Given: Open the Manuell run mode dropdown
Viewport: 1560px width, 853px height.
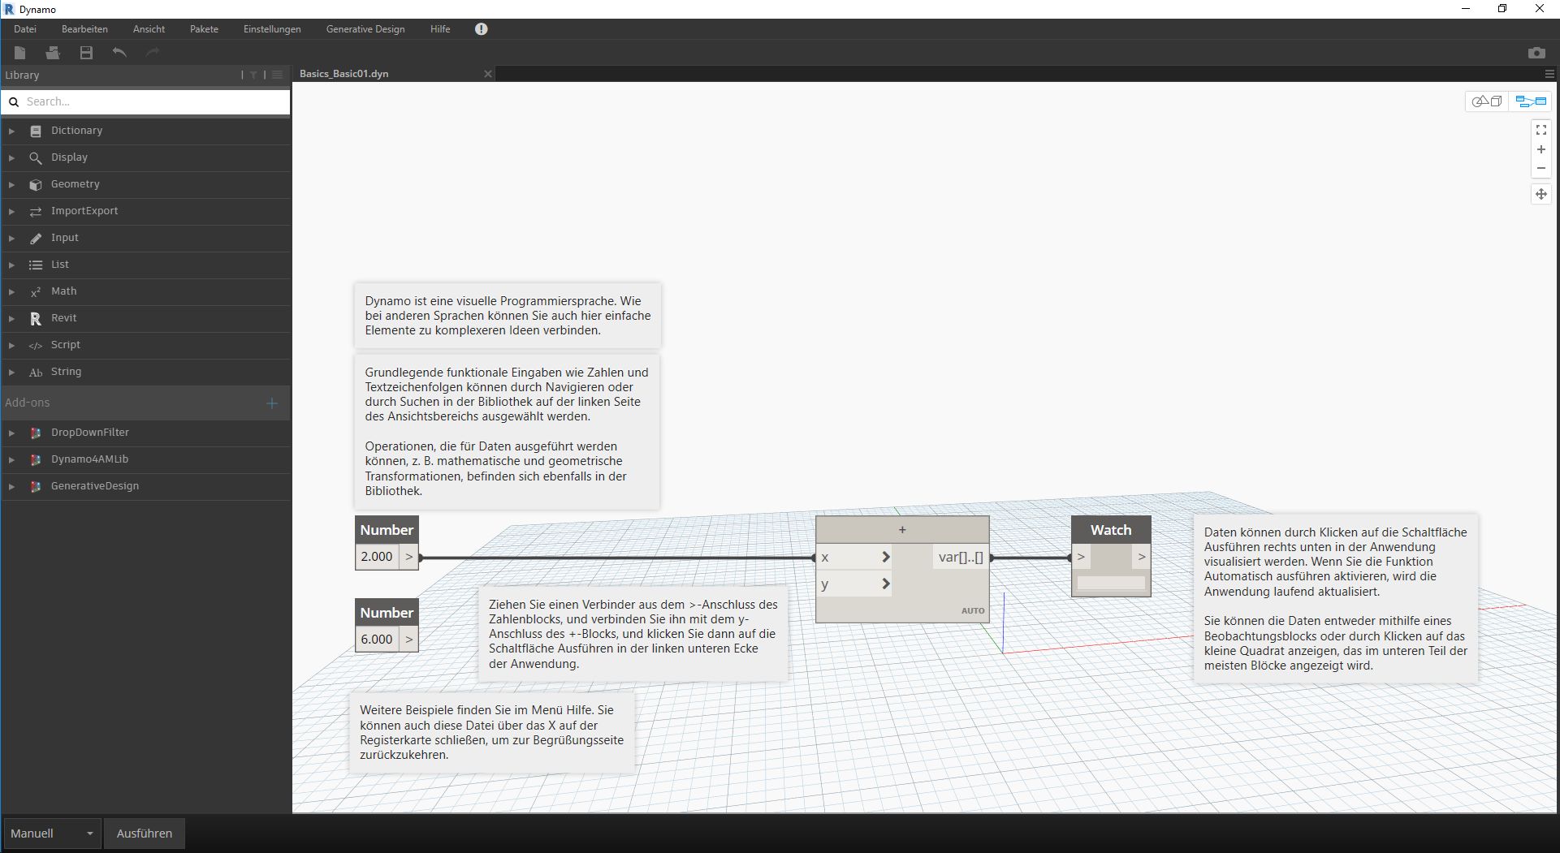Looking at the screenshot, I should [53, 834].
